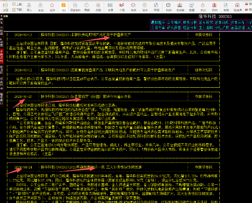The image size is (252, 203).
Task: Open the 数据 monitor chart icon
Action: click(191, 5)
